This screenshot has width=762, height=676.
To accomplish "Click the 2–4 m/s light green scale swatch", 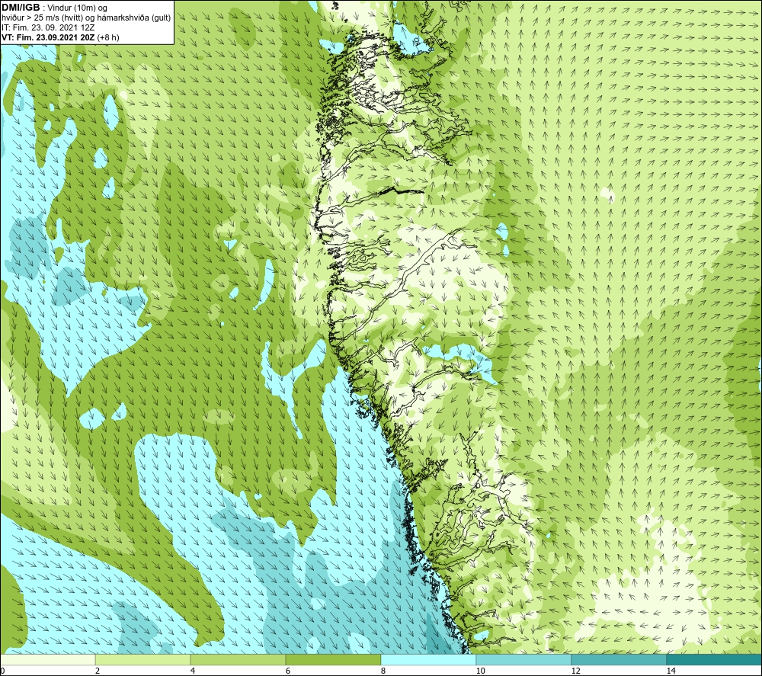I will click(x=143, y=659).
